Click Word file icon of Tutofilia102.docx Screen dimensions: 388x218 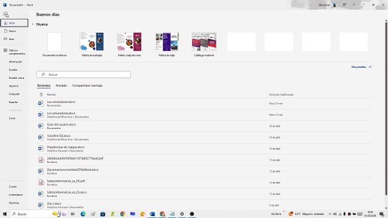pyautogui.click(x=41, y=137)
